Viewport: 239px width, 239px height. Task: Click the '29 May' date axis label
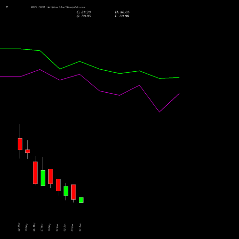[x=49, y=227]
